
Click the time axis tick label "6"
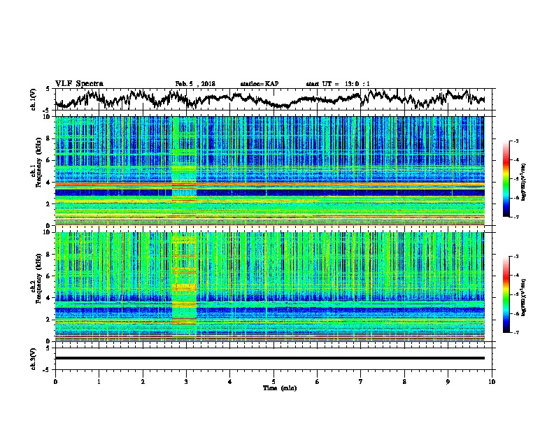click(x=318, y=382)
